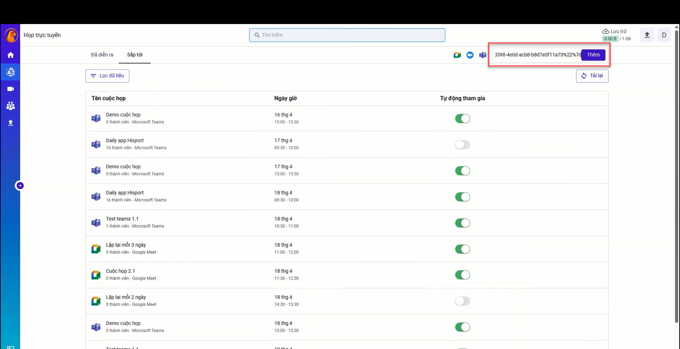This screenshot has height=349, width=680.
Task: Choose the Zoom icon near link field
Action: [470, 55]
